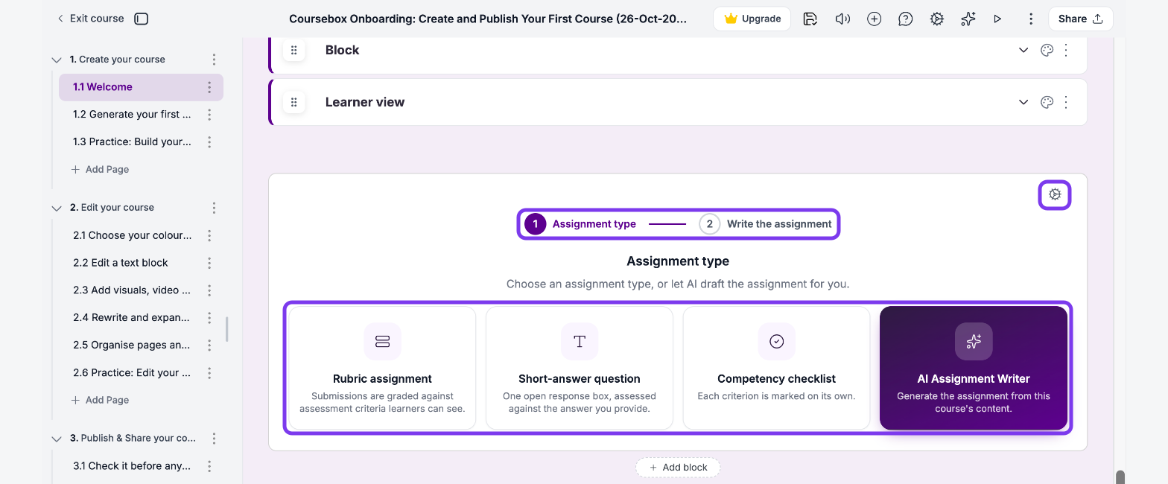Viewport: 1168px width, 484px height.
Task: Click the speaker audio icon
Action: [842, 19]
